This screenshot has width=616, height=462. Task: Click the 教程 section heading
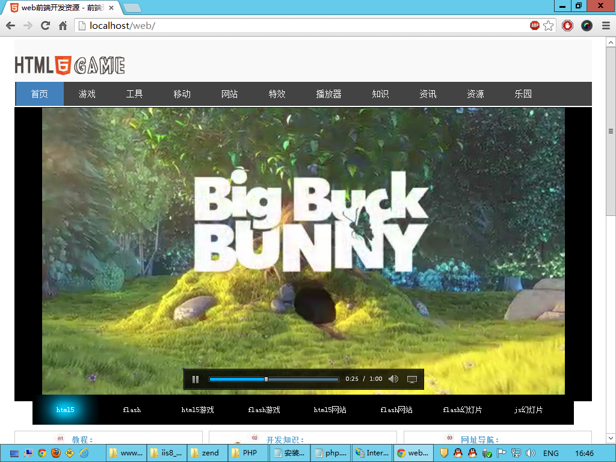coord(82,440)
